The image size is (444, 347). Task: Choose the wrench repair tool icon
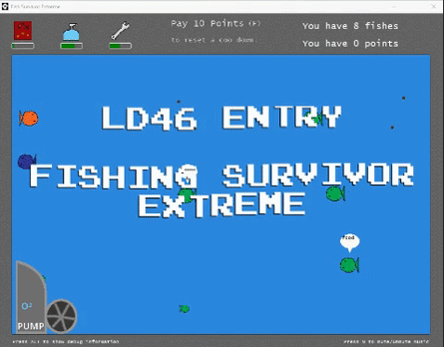(120, 31)
